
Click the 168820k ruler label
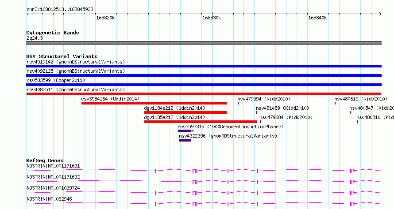pyautogui.click(x=105, y=18)
